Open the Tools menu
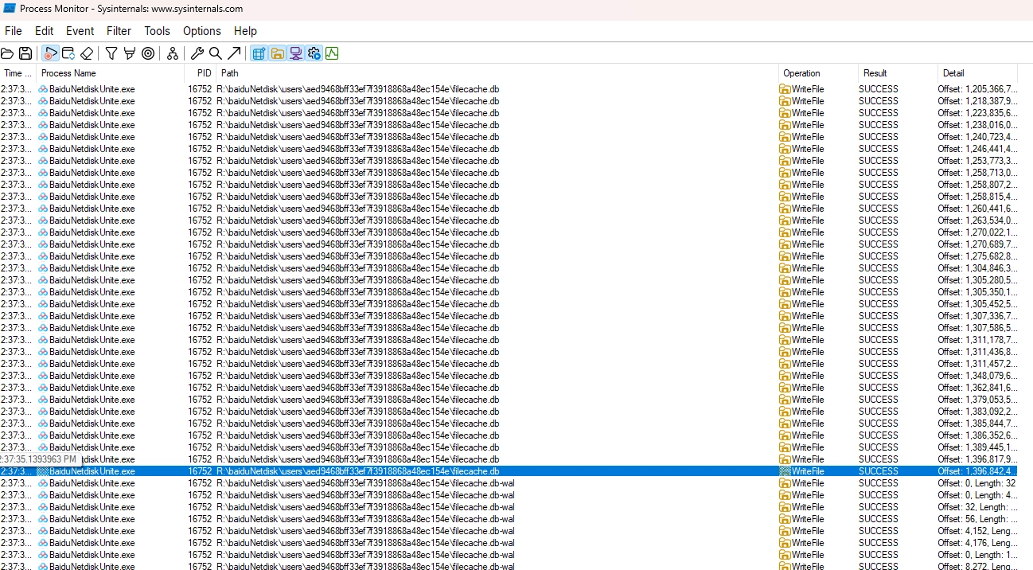The image size is (1033, 570). [x=157, y=31]
